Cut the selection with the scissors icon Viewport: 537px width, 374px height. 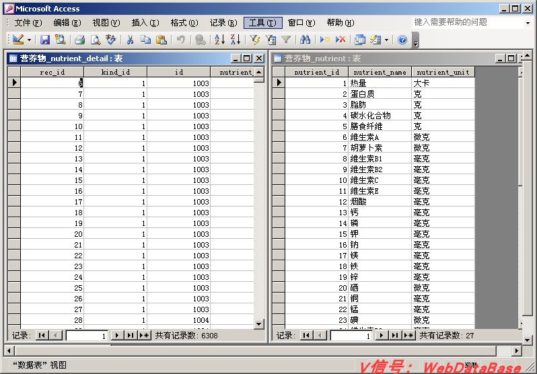(x=130, y=40)
